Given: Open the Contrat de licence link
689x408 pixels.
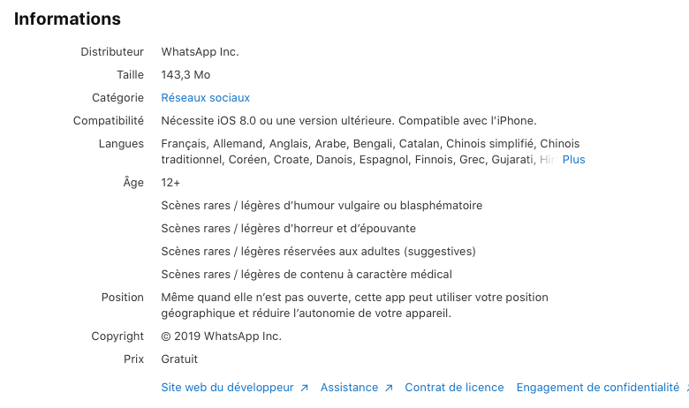Looking at the screenshot, I should coord(454,388).
